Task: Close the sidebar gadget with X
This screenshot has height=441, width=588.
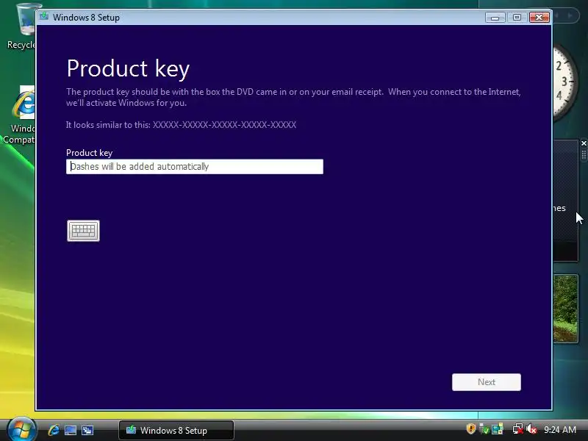Action: pos(584,143)
